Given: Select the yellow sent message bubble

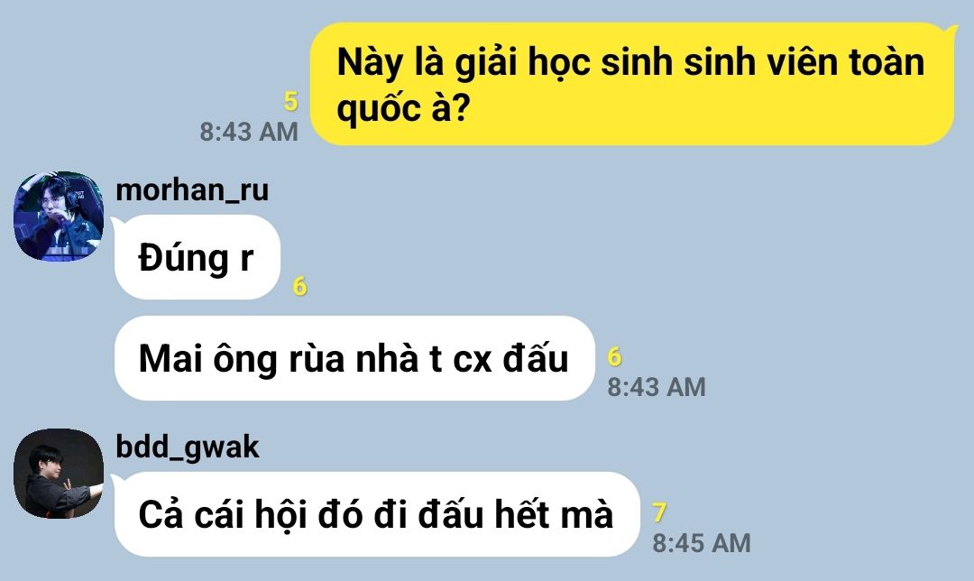Looking at the screenshot, I should (631, 84).
